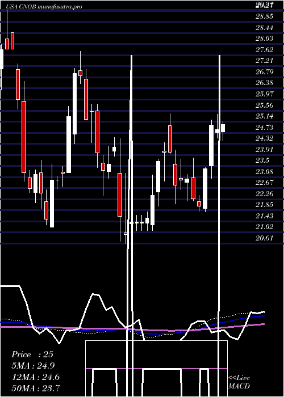This screenshot has width=284, height=397.
Task: Select the '5MA : 24.9' value
Action: pyautogui.click(x=33, y=366)
